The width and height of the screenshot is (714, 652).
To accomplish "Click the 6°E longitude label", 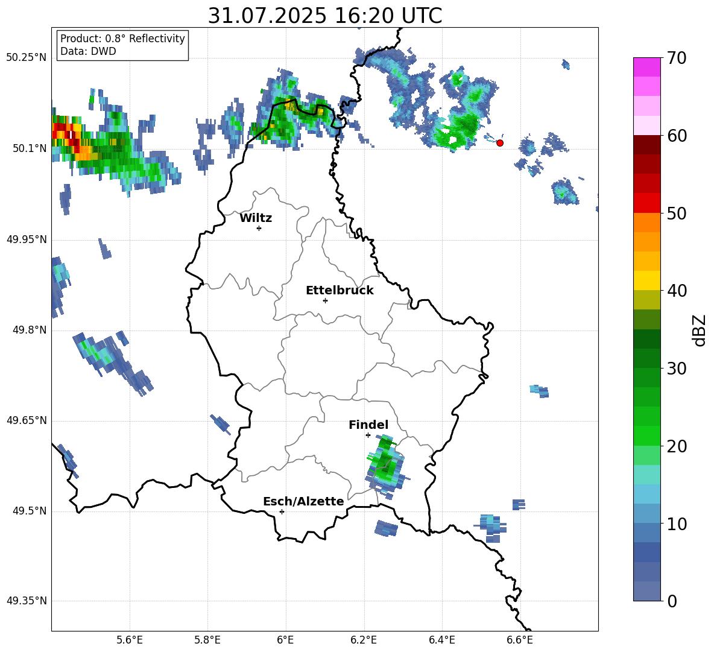I will click(x=285, y=640).
